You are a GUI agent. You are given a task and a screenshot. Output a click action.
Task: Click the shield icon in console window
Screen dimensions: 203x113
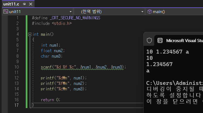pos(149,40)
